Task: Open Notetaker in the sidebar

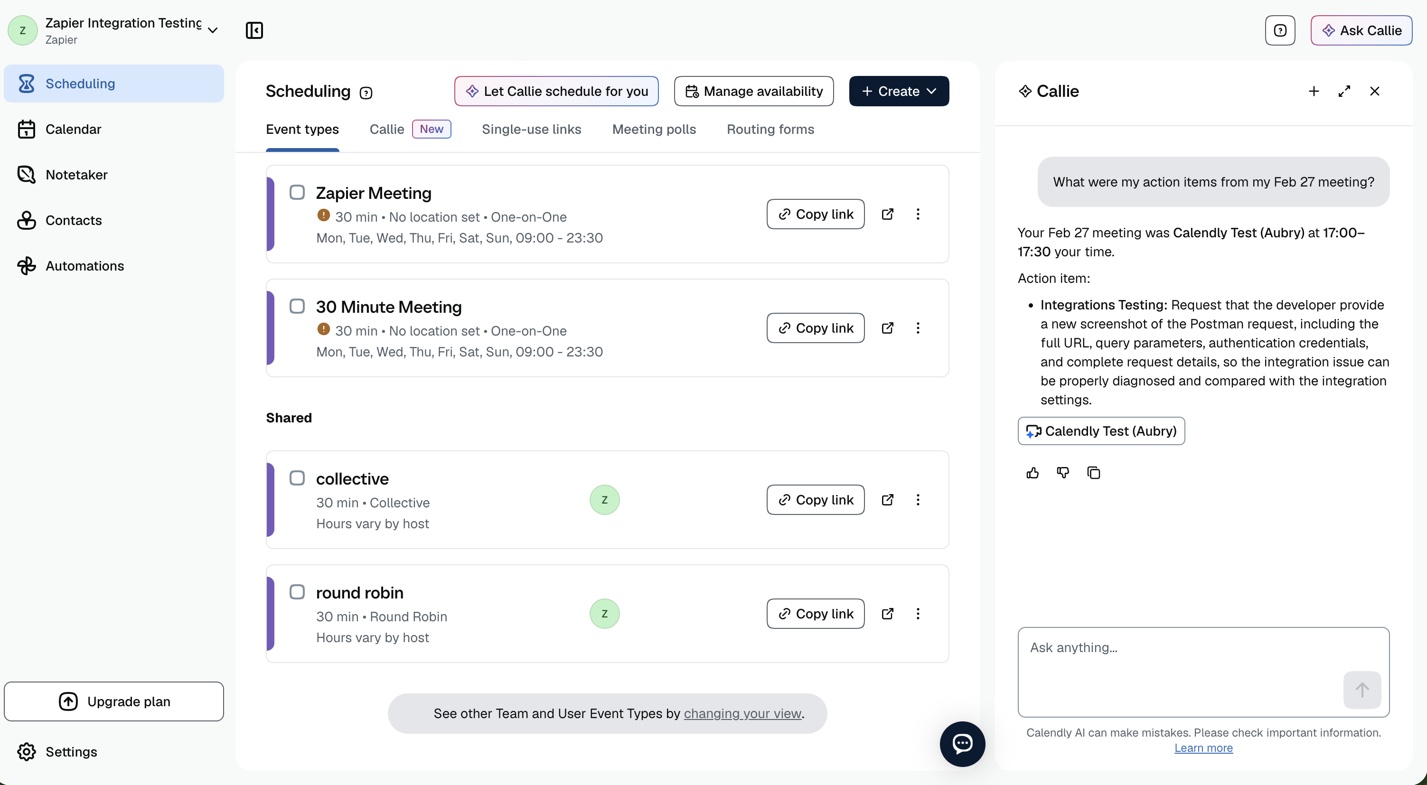Action: click(114, 175)
